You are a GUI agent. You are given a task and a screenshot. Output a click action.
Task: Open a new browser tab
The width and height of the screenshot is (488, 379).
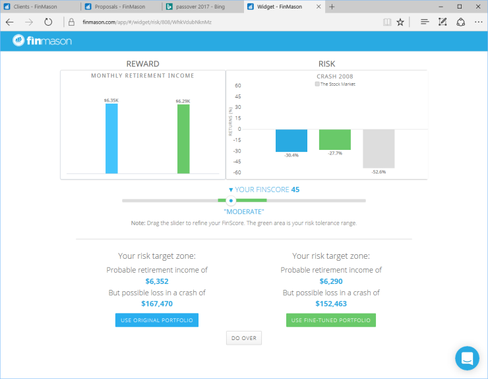point(332,7)
